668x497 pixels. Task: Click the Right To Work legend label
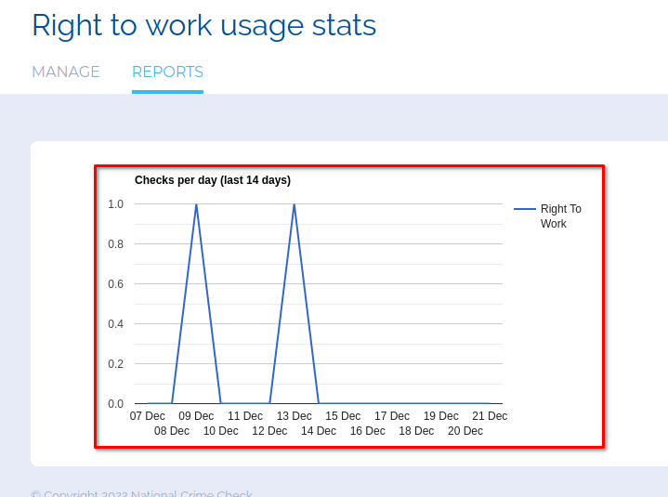pos(560,216)
